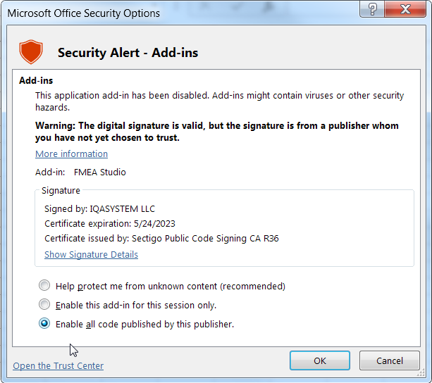Select Help protect me from unknown content

pyautogui.click(x=45, y=286)
